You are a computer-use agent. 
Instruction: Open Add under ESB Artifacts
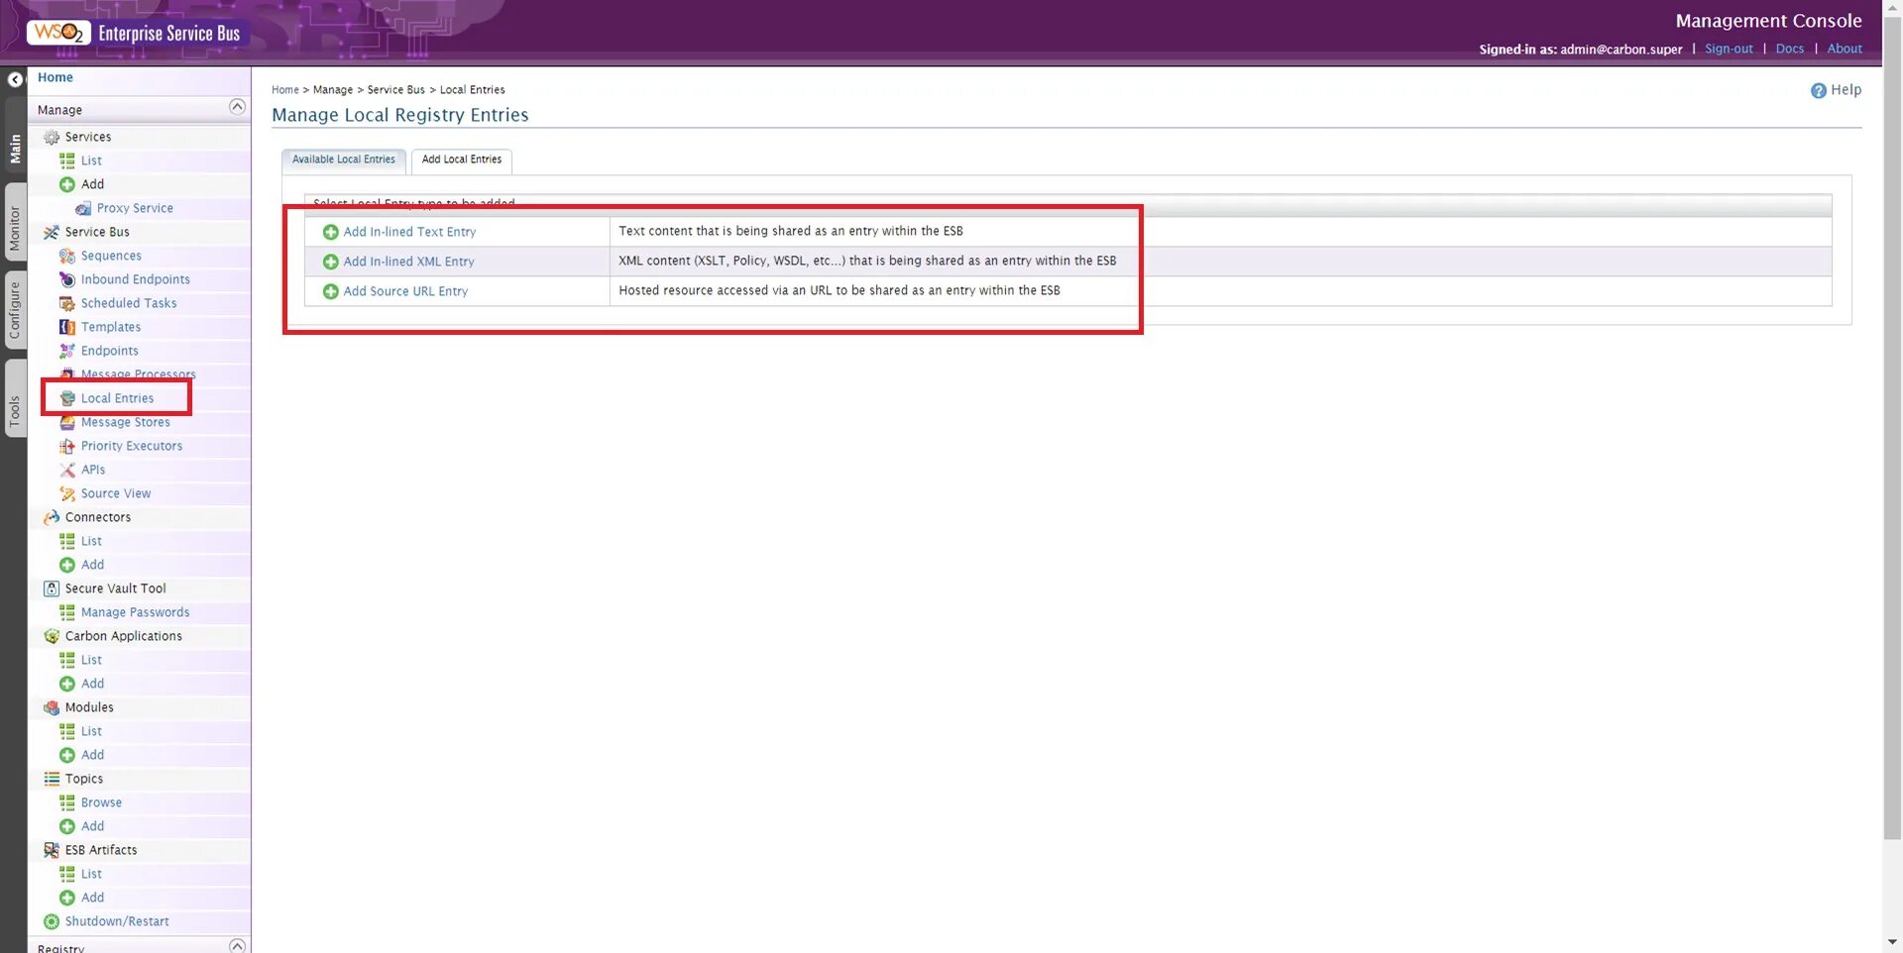click(92, 898)
